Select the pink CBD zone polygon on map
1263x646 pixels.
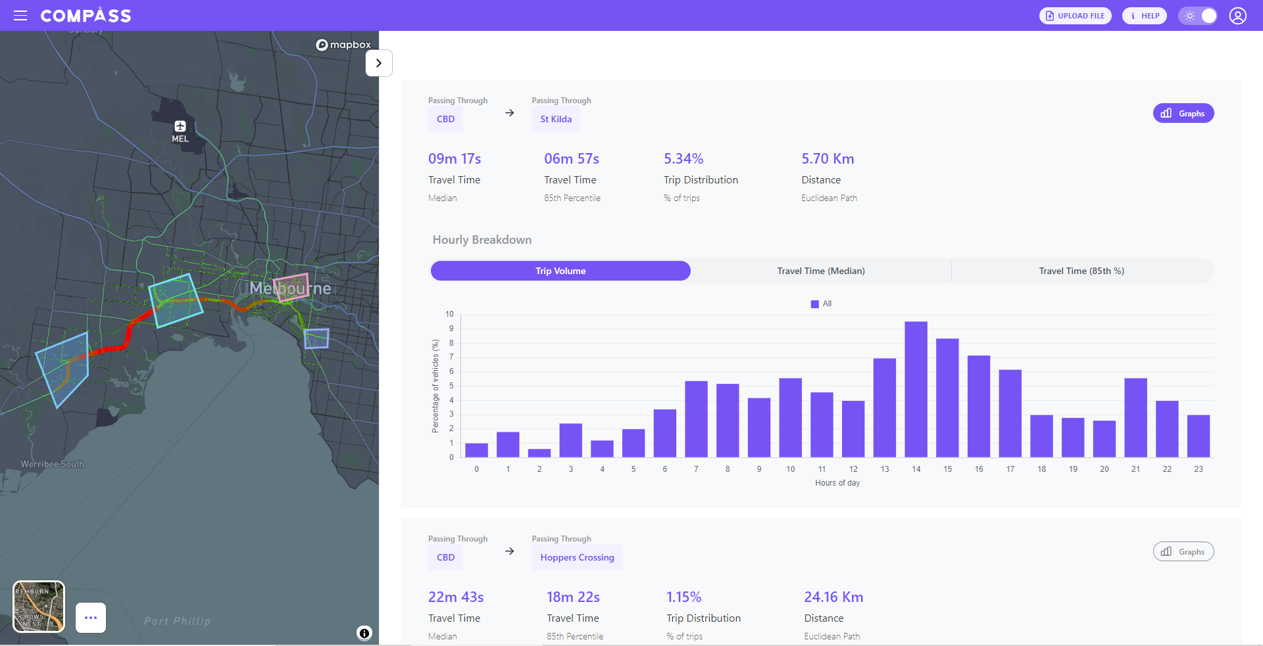click(x=291, y=287)
